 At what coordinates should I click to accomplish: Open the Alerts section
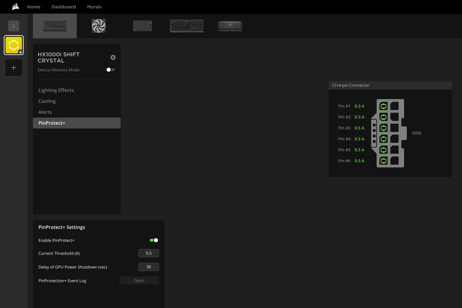point(45,112)
